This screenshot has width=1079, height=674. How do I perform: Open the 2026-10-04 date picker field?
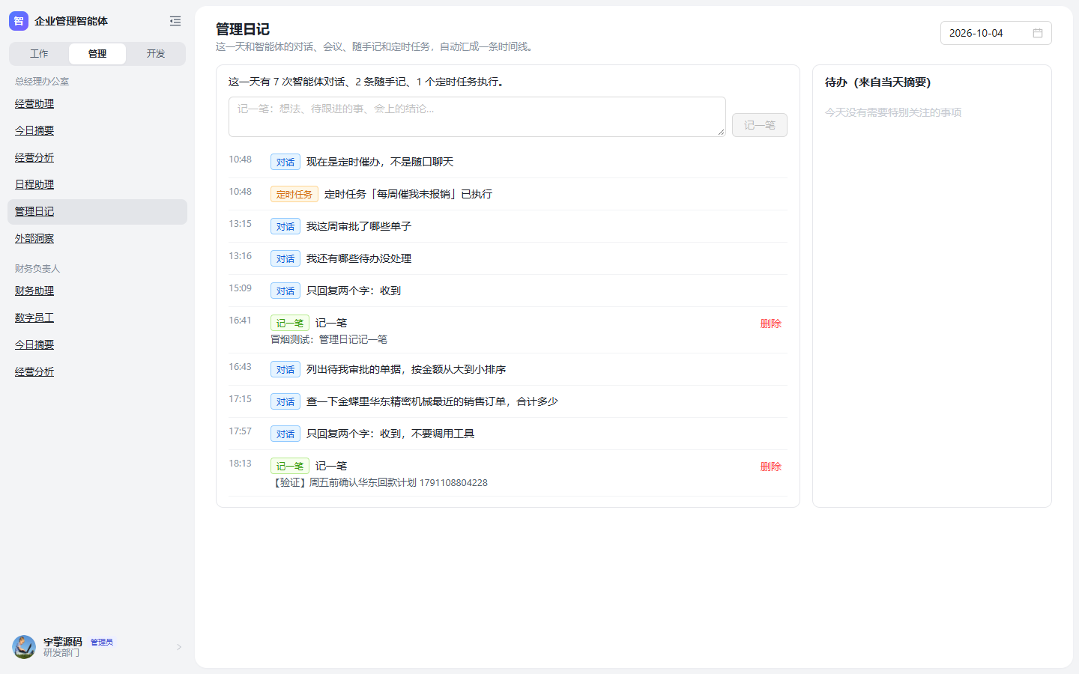[x=996, y=33]
